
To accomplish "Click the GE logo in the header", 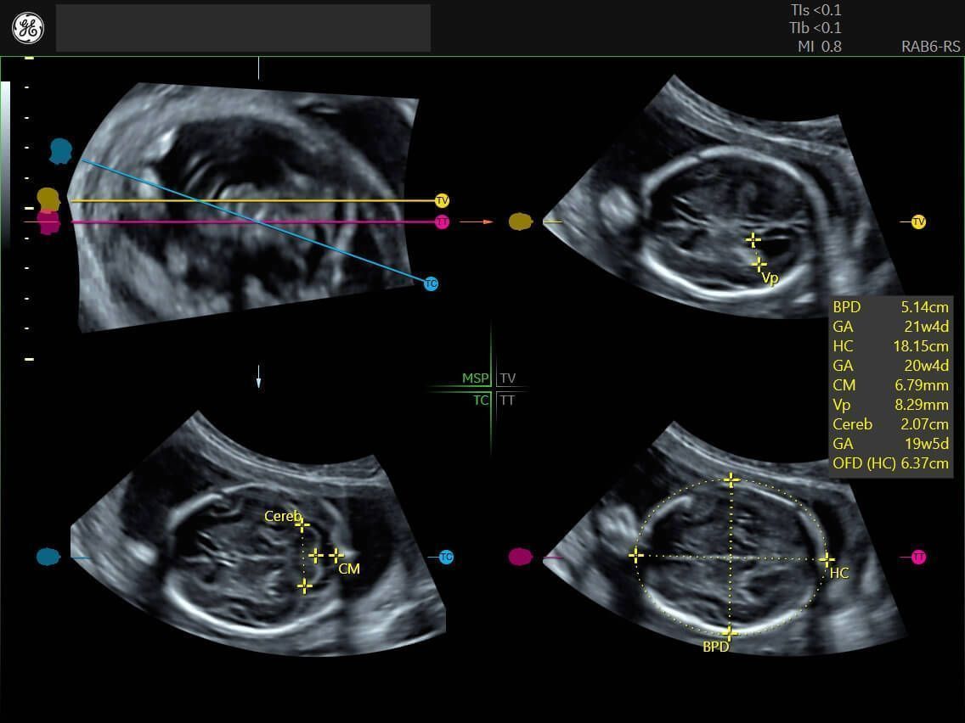I will (27, 29).
